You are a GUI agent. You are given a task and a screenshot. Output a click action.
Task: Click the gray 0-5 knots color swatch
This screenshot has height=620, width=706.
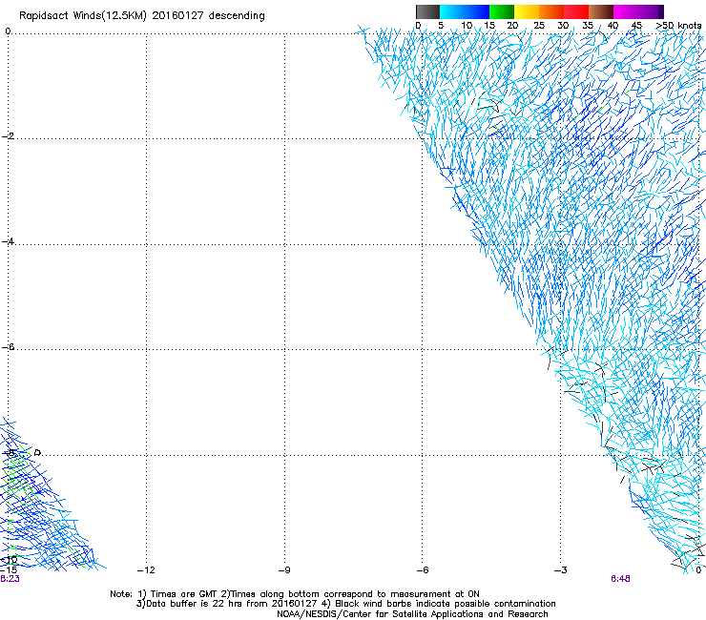click(x=427, y=11)
